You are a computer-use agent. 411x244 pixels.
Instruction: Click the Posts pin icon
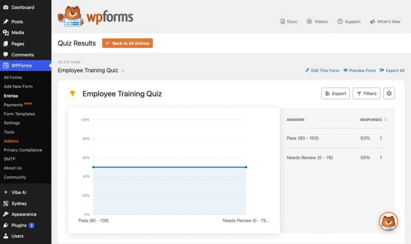6,22
